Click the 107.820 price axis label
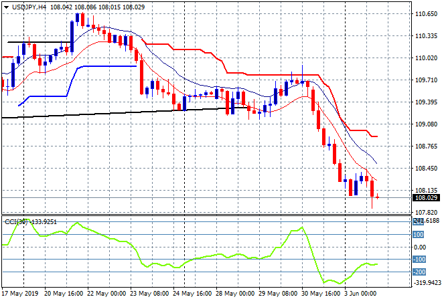442x301 pixels. tap(426, 212)
